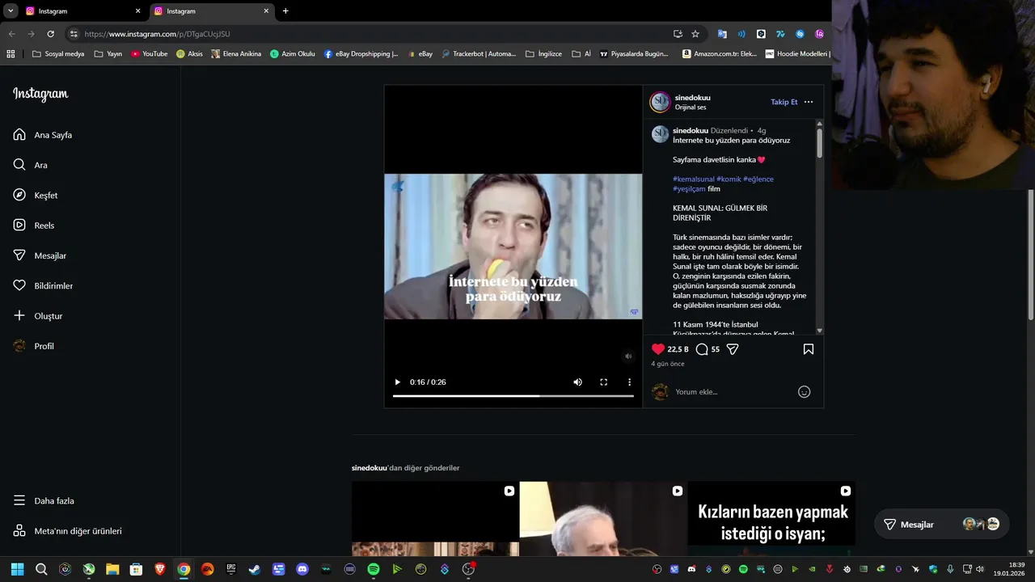This screenshot has height=582, width=1035.
Task: Open the thumbnail of the grey-haired man
Action: point(603,518)
